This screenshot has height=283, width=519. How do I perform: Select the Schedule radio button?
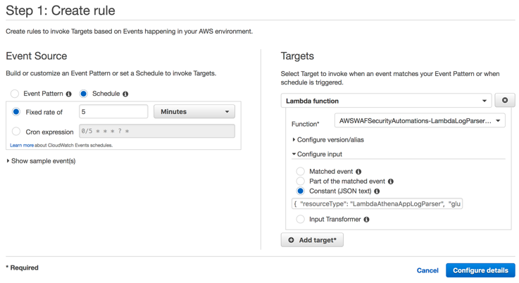[x=83, y=94]
